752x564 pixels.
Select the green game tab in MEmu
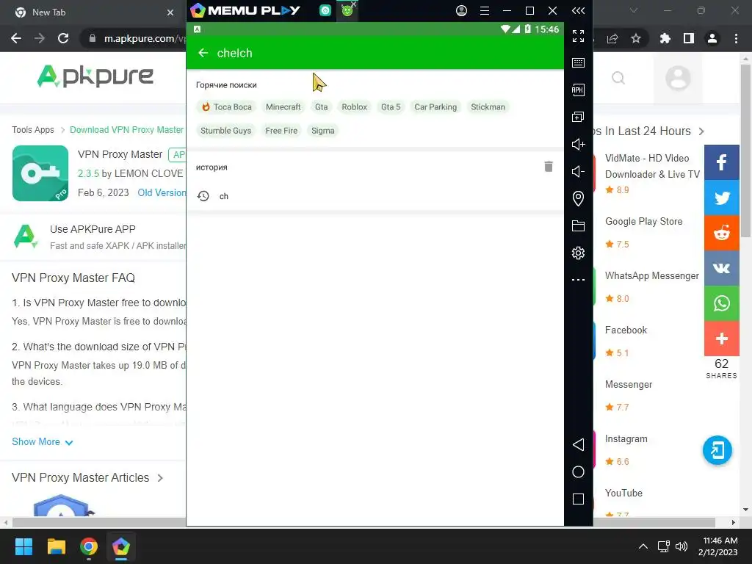347,10
